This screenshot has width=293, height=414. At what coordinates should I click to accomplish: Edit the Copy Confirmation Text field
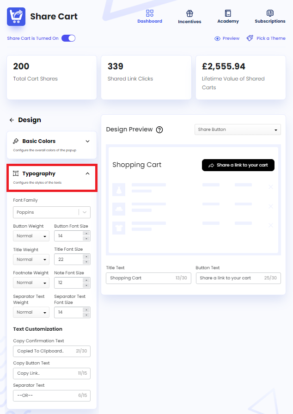click(51, 351)
